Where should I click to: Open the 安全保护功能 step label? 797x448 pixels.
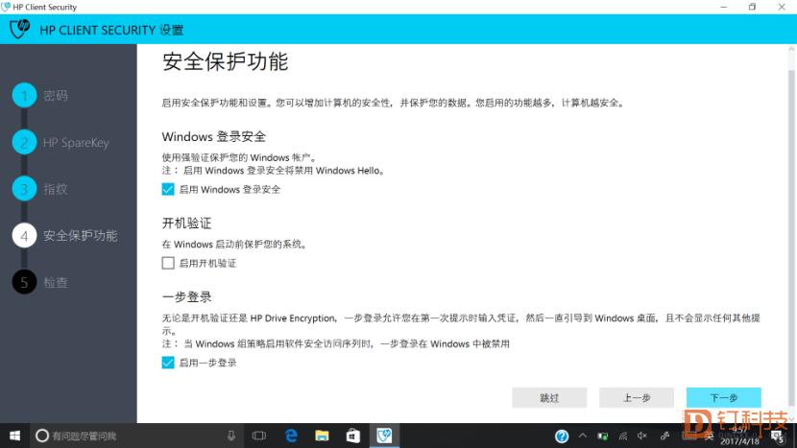click(81, 236)
